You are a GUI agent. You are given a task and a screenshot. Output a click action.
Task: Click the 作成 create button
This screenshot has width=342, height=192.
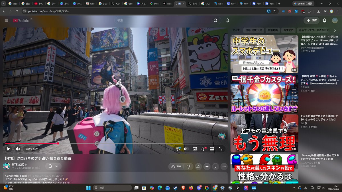312,20
